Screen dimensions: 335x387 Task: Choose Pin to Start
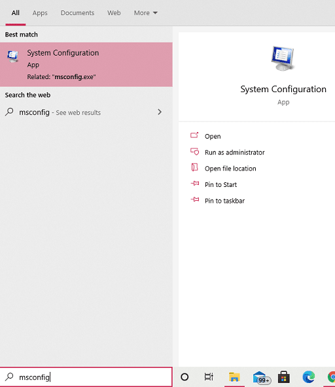tap(220, 184)
